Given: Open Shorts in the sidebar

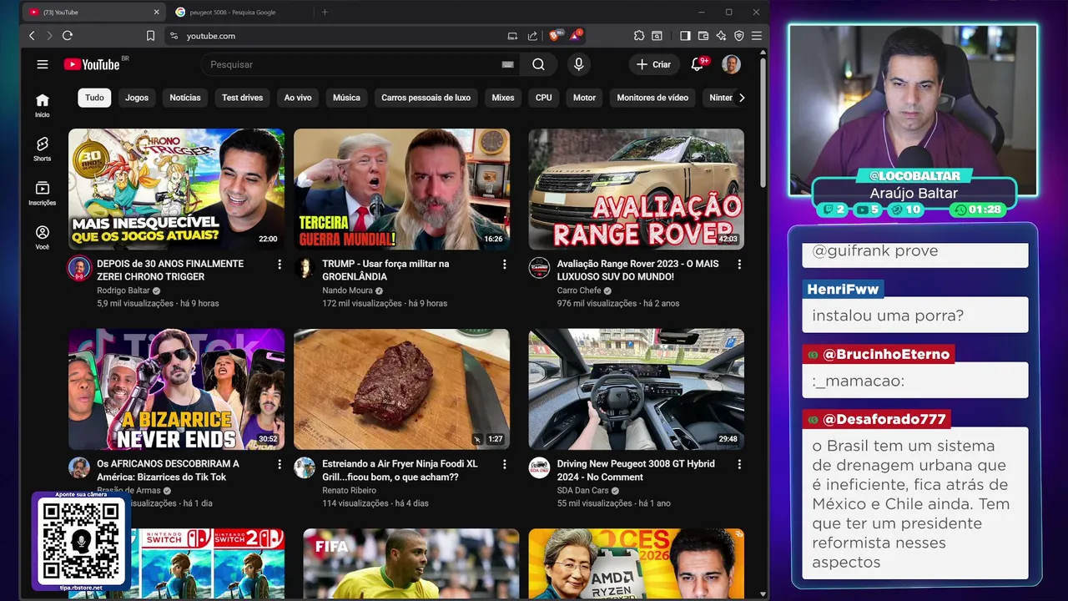Looking at the screenshot, I should click(x=43, y=149).
